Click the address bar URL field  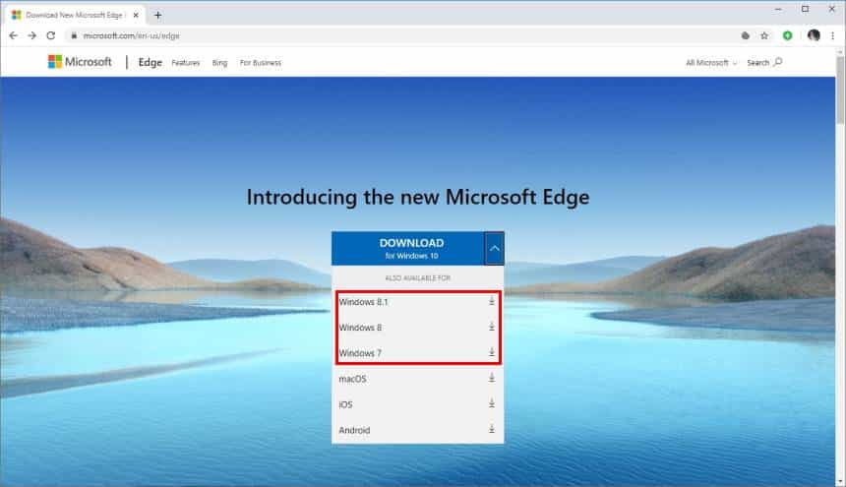399,35
